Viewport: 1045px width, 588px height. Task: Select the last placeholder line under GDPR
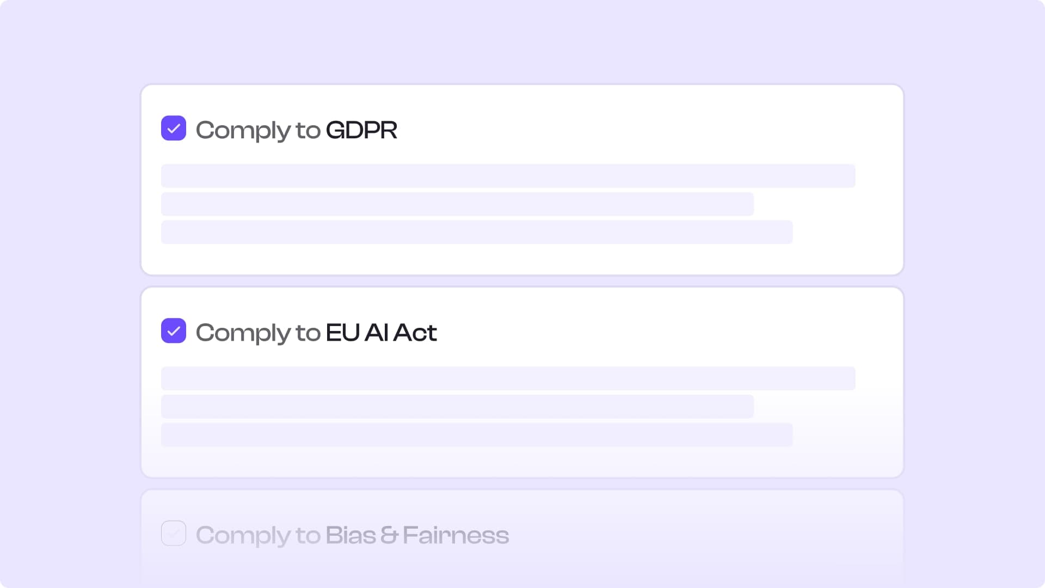tap(477, 232)
